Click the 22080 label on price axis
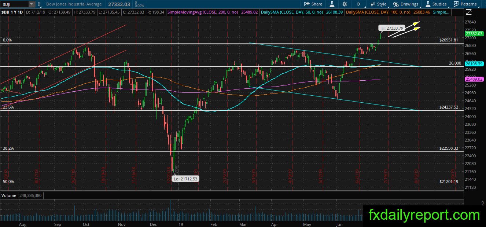This screenshot has width=486, height=227. (x=471, y=164)
